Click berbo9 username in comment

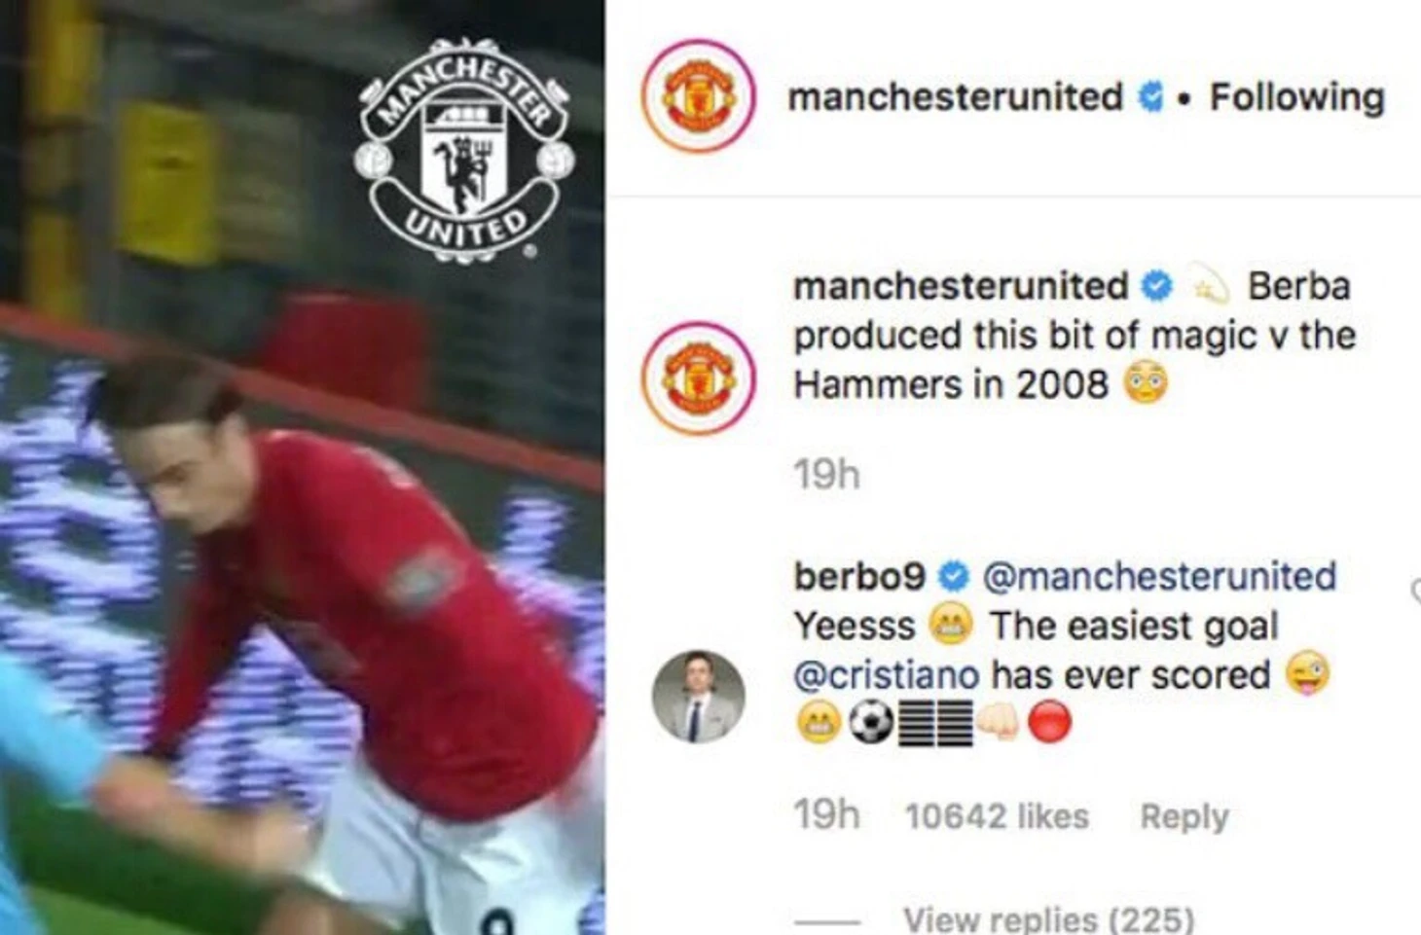[x=858, y=576]
